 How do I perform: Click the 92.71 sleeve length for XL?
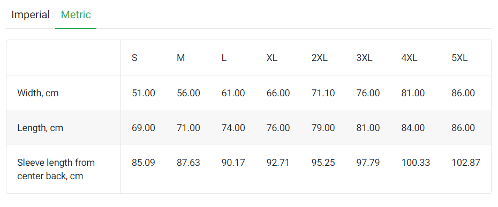[x=278, y=163]
